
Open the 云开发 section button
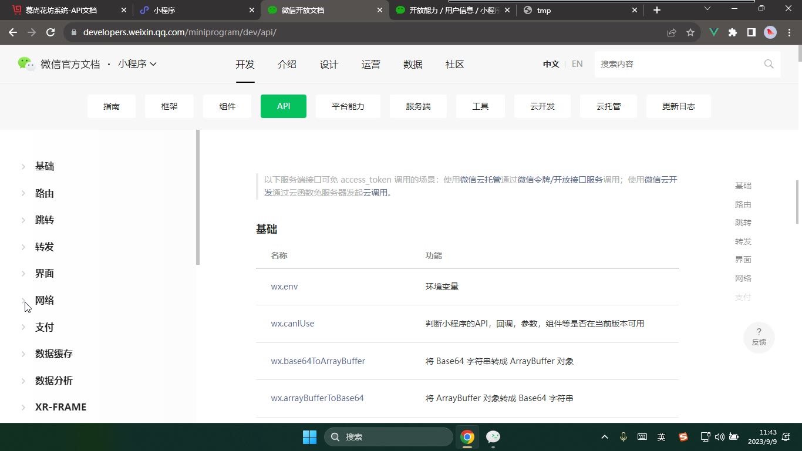pyautogui.click(x=542, y=106)
